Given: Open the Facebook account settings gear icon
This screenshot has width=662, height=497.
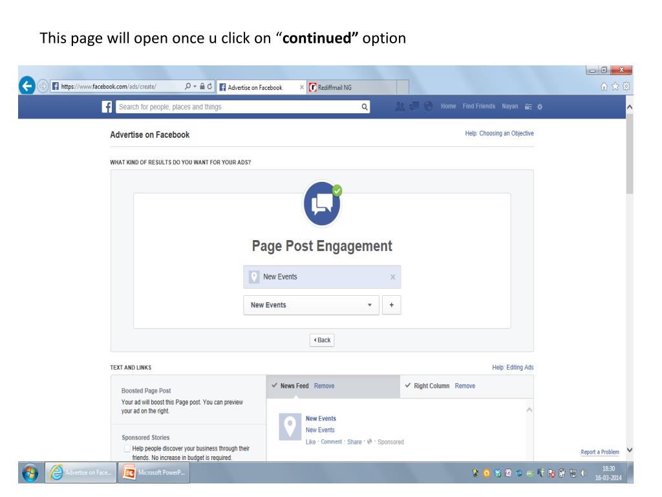Looking at the screenshot, I should pos(540,107).
